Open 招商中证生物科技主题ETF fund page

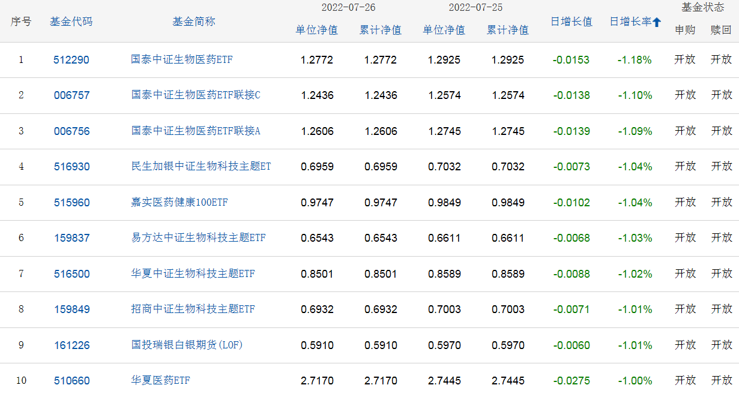tap(193, 309)
